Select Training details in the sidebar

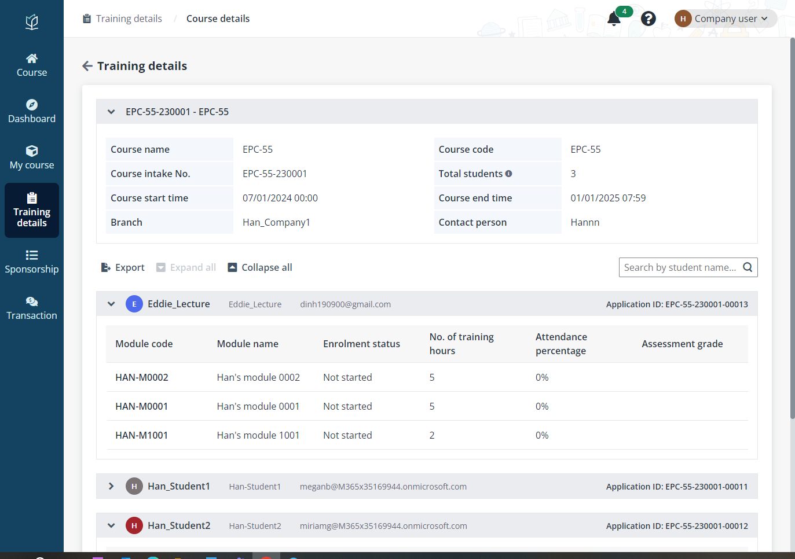[32, 210]
